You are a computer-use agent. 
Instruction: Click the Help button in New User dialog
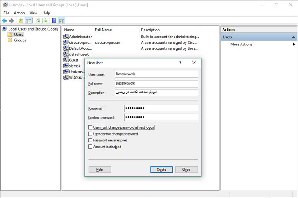pos(100,169)
